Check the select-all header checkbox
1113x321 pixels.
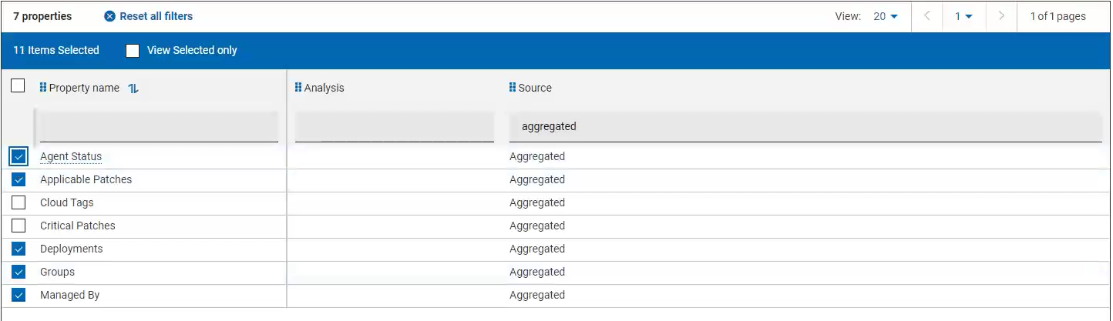click(18, 86)
